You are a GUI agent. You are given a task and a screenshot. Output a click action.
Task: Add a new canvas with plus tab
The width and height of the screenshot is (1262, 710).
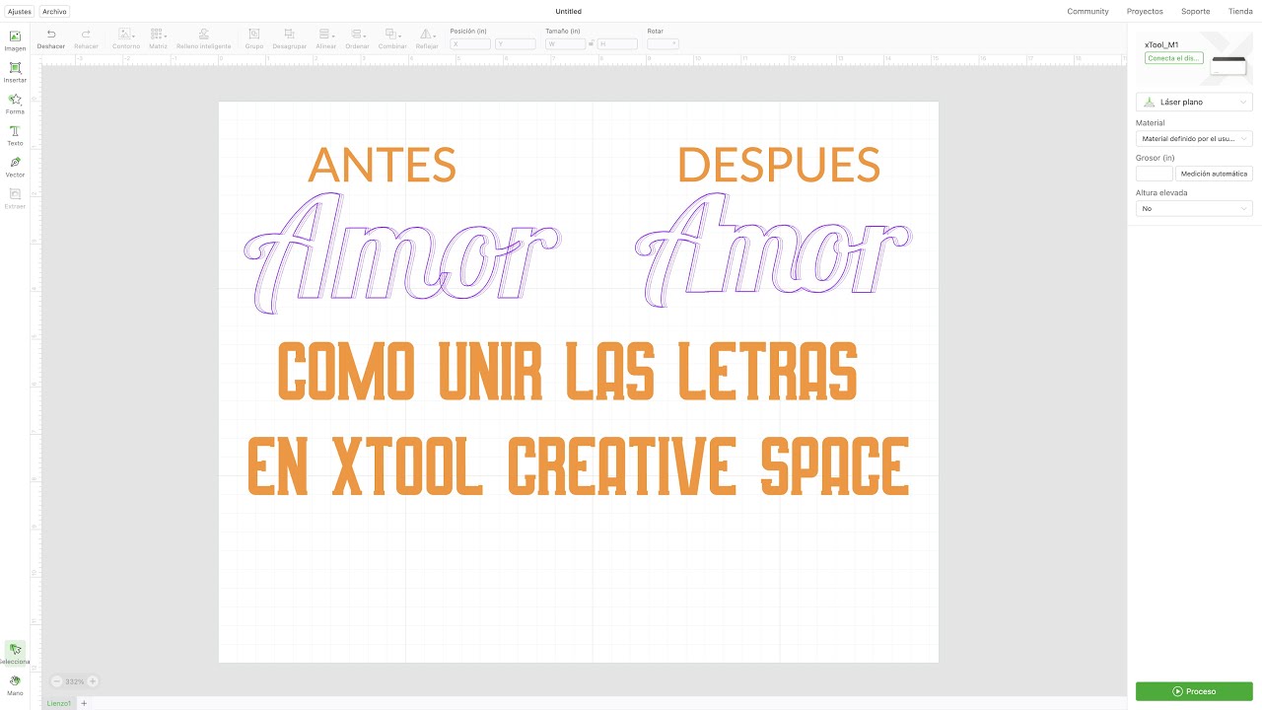[x=84, y=703]
